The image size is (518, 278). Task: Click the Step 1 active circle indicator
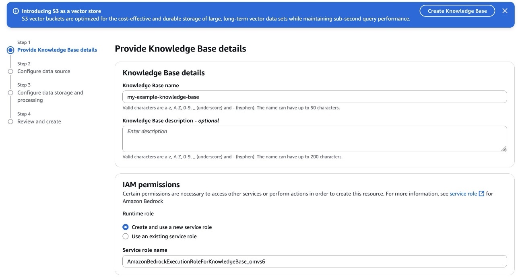[x=10, y=50]
